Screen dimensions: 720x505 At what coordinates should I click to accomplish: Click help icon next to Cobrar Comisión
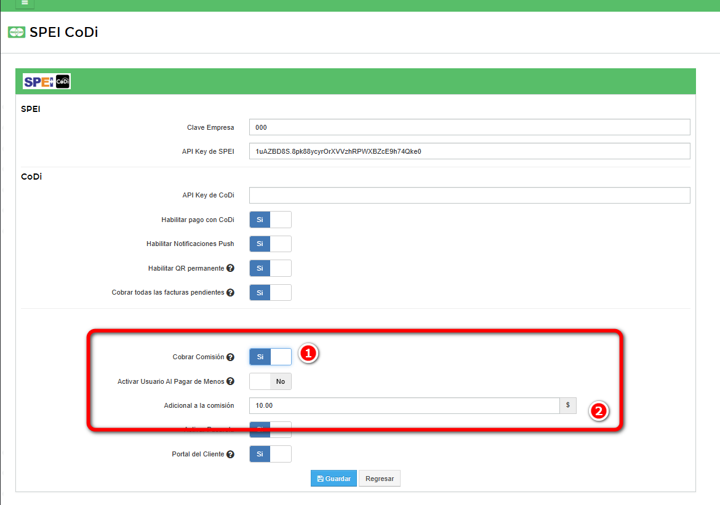[230, 357]
